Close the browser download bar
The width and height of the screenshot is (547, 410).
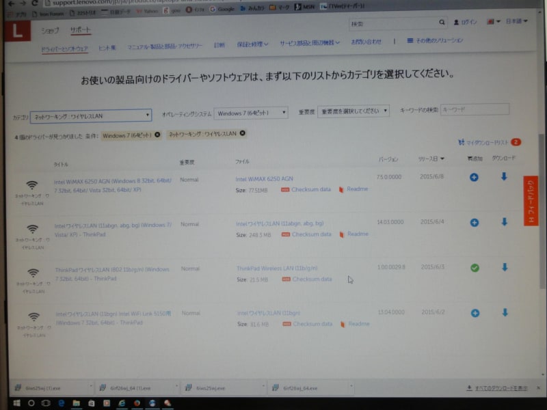[538, 387]
